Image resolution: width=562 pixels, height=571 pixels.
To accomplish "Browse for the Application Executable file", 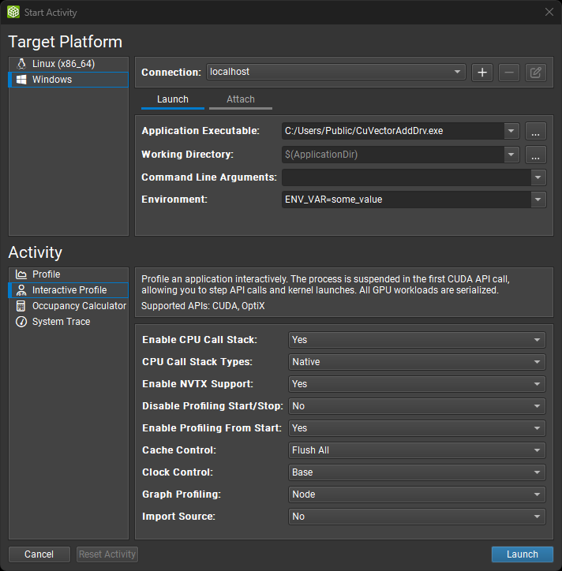I will pos(535,132).
